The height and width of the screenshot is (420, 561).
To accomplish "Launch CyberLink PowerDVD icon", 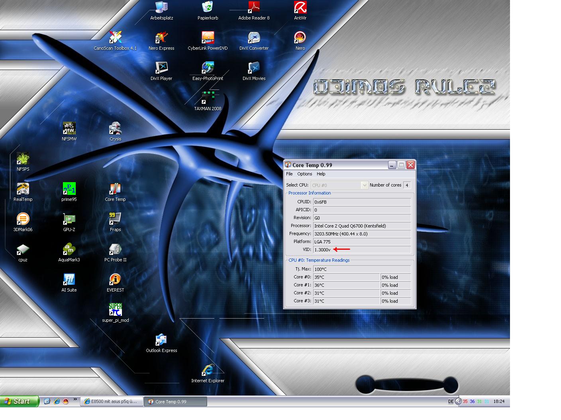I will pyautogui.click(x=208, y=41).
